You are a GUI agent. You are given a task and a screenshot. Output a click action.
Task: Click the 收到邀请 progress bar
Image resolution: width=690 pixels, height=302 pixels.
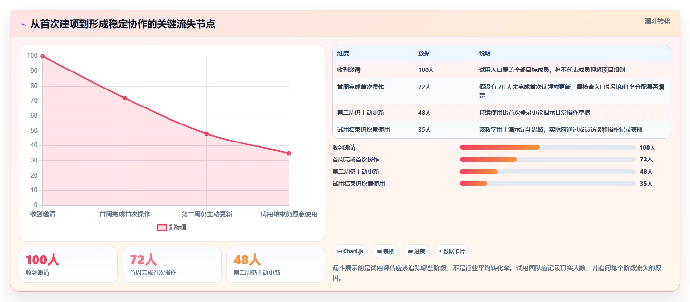click(x=547, y=147)
